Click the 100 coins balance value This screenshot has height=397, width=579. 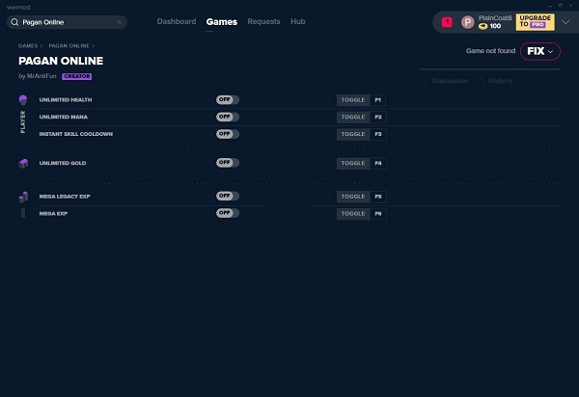click(495, 26)
